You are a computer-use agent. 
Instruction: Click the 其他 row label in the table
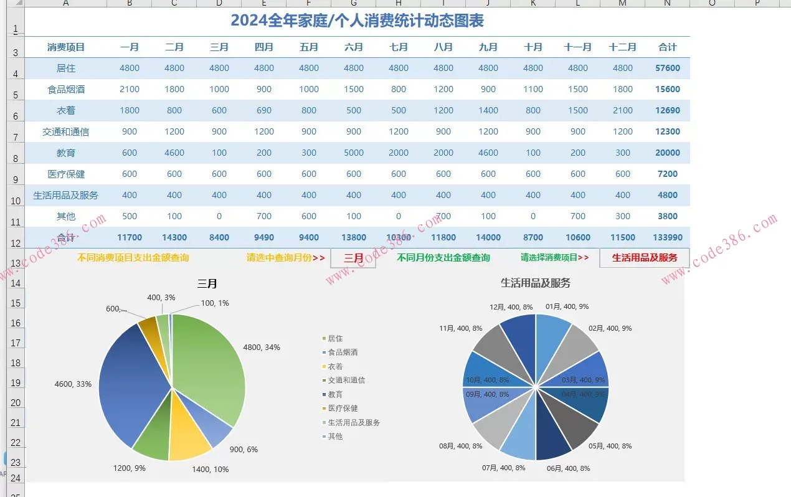[66, 217]
